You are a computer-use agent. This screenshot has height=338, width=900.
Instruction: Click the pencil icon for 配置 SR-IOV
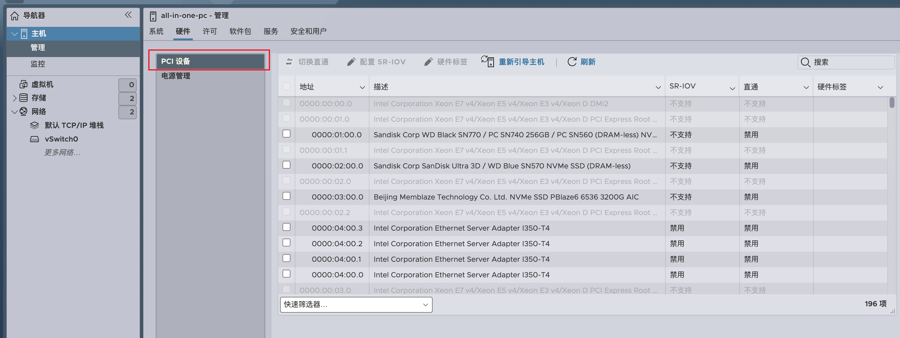[x=351, y=62]
